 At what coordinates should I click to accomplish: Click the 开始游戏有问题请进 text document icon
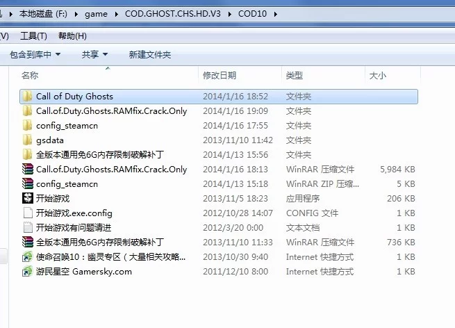pos(28,227)
